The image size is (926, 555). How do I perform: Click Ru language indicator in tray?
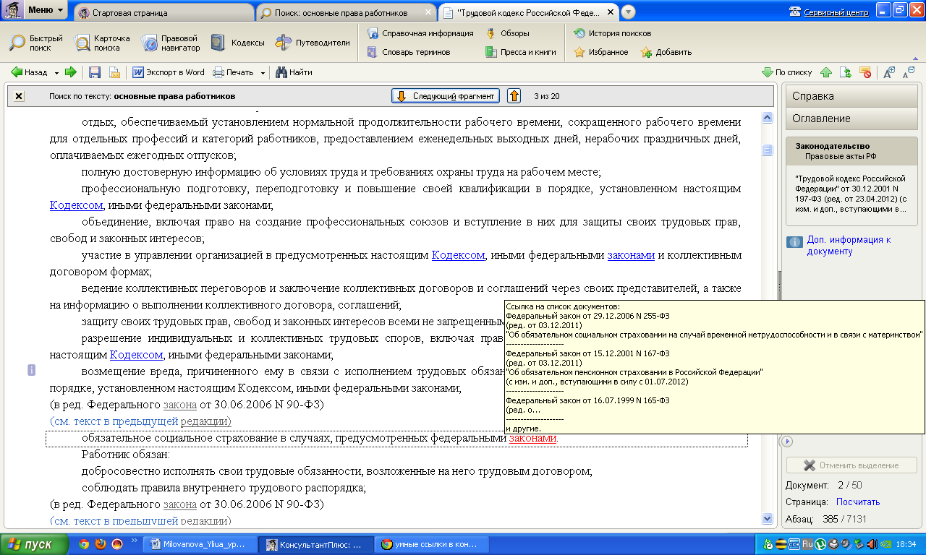click(807, 544)
